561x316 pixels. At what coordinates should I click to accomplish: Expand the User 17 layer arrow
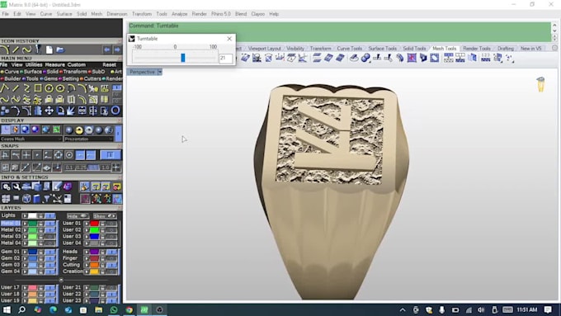25,288
